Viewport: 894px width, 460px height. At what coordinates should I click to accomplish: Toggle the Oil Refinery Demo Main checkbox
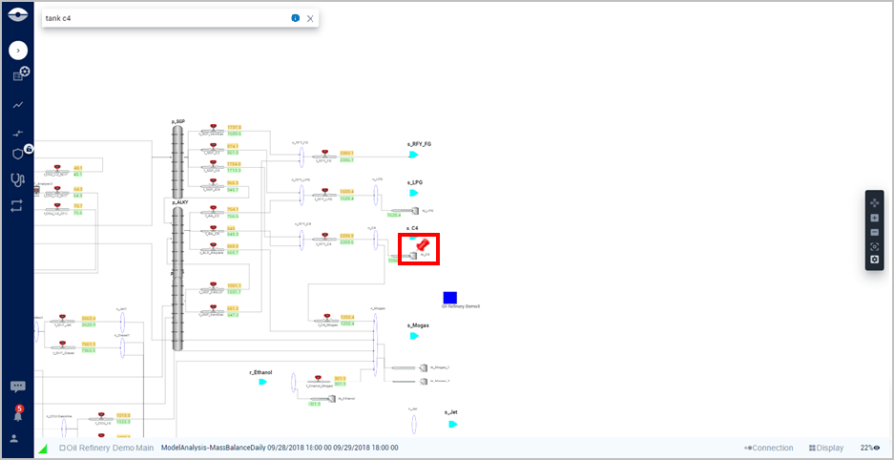pyautogui.click(x=63, y=448)
